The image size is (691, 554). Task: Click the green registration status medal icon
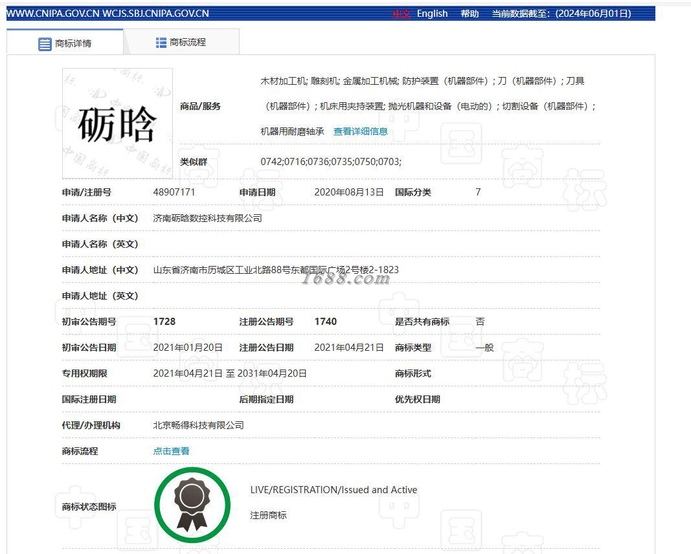pyautogui.click(x=192, y=505)
